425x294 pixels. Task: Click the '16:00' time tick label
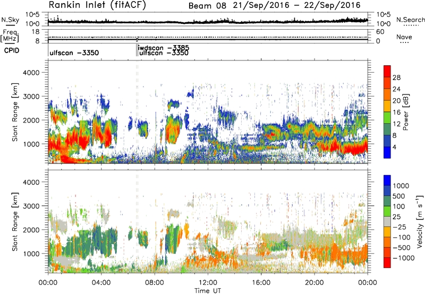261,283
